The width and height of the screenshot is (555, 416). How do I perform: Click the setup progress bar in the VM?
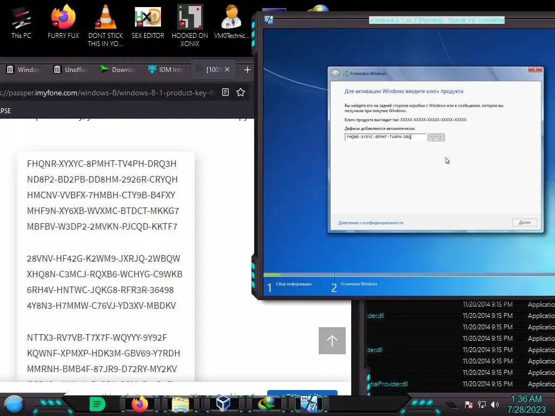click(x=409, y=275)
